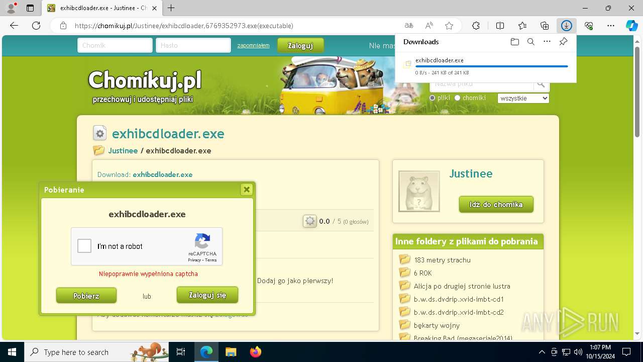The height and width of the screenshot is (362, 643).
Task: Click the Chomik username field
Action: tap(115, 45)
